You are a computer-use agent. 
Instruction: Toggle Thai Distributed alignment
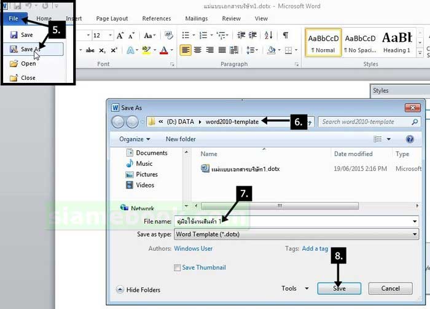tap(234, 50)
